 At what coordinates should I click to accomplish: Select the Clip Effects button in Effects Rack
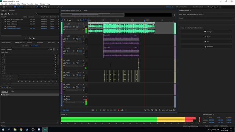point(25,46)
